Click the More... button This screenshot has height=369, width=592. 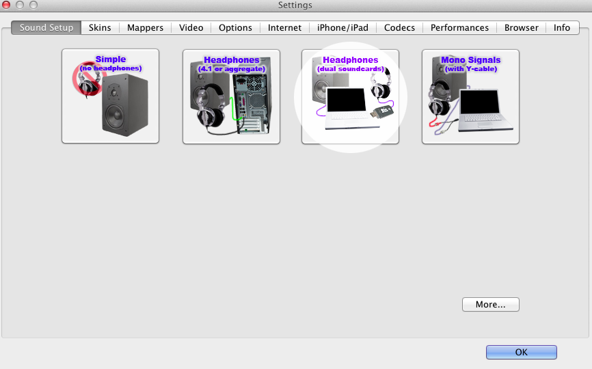490,305
